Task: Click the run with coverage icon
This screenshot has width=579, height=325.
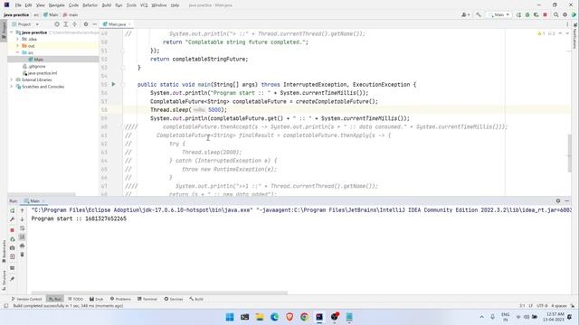Action: pyautogui.click(x=536, y=14)
